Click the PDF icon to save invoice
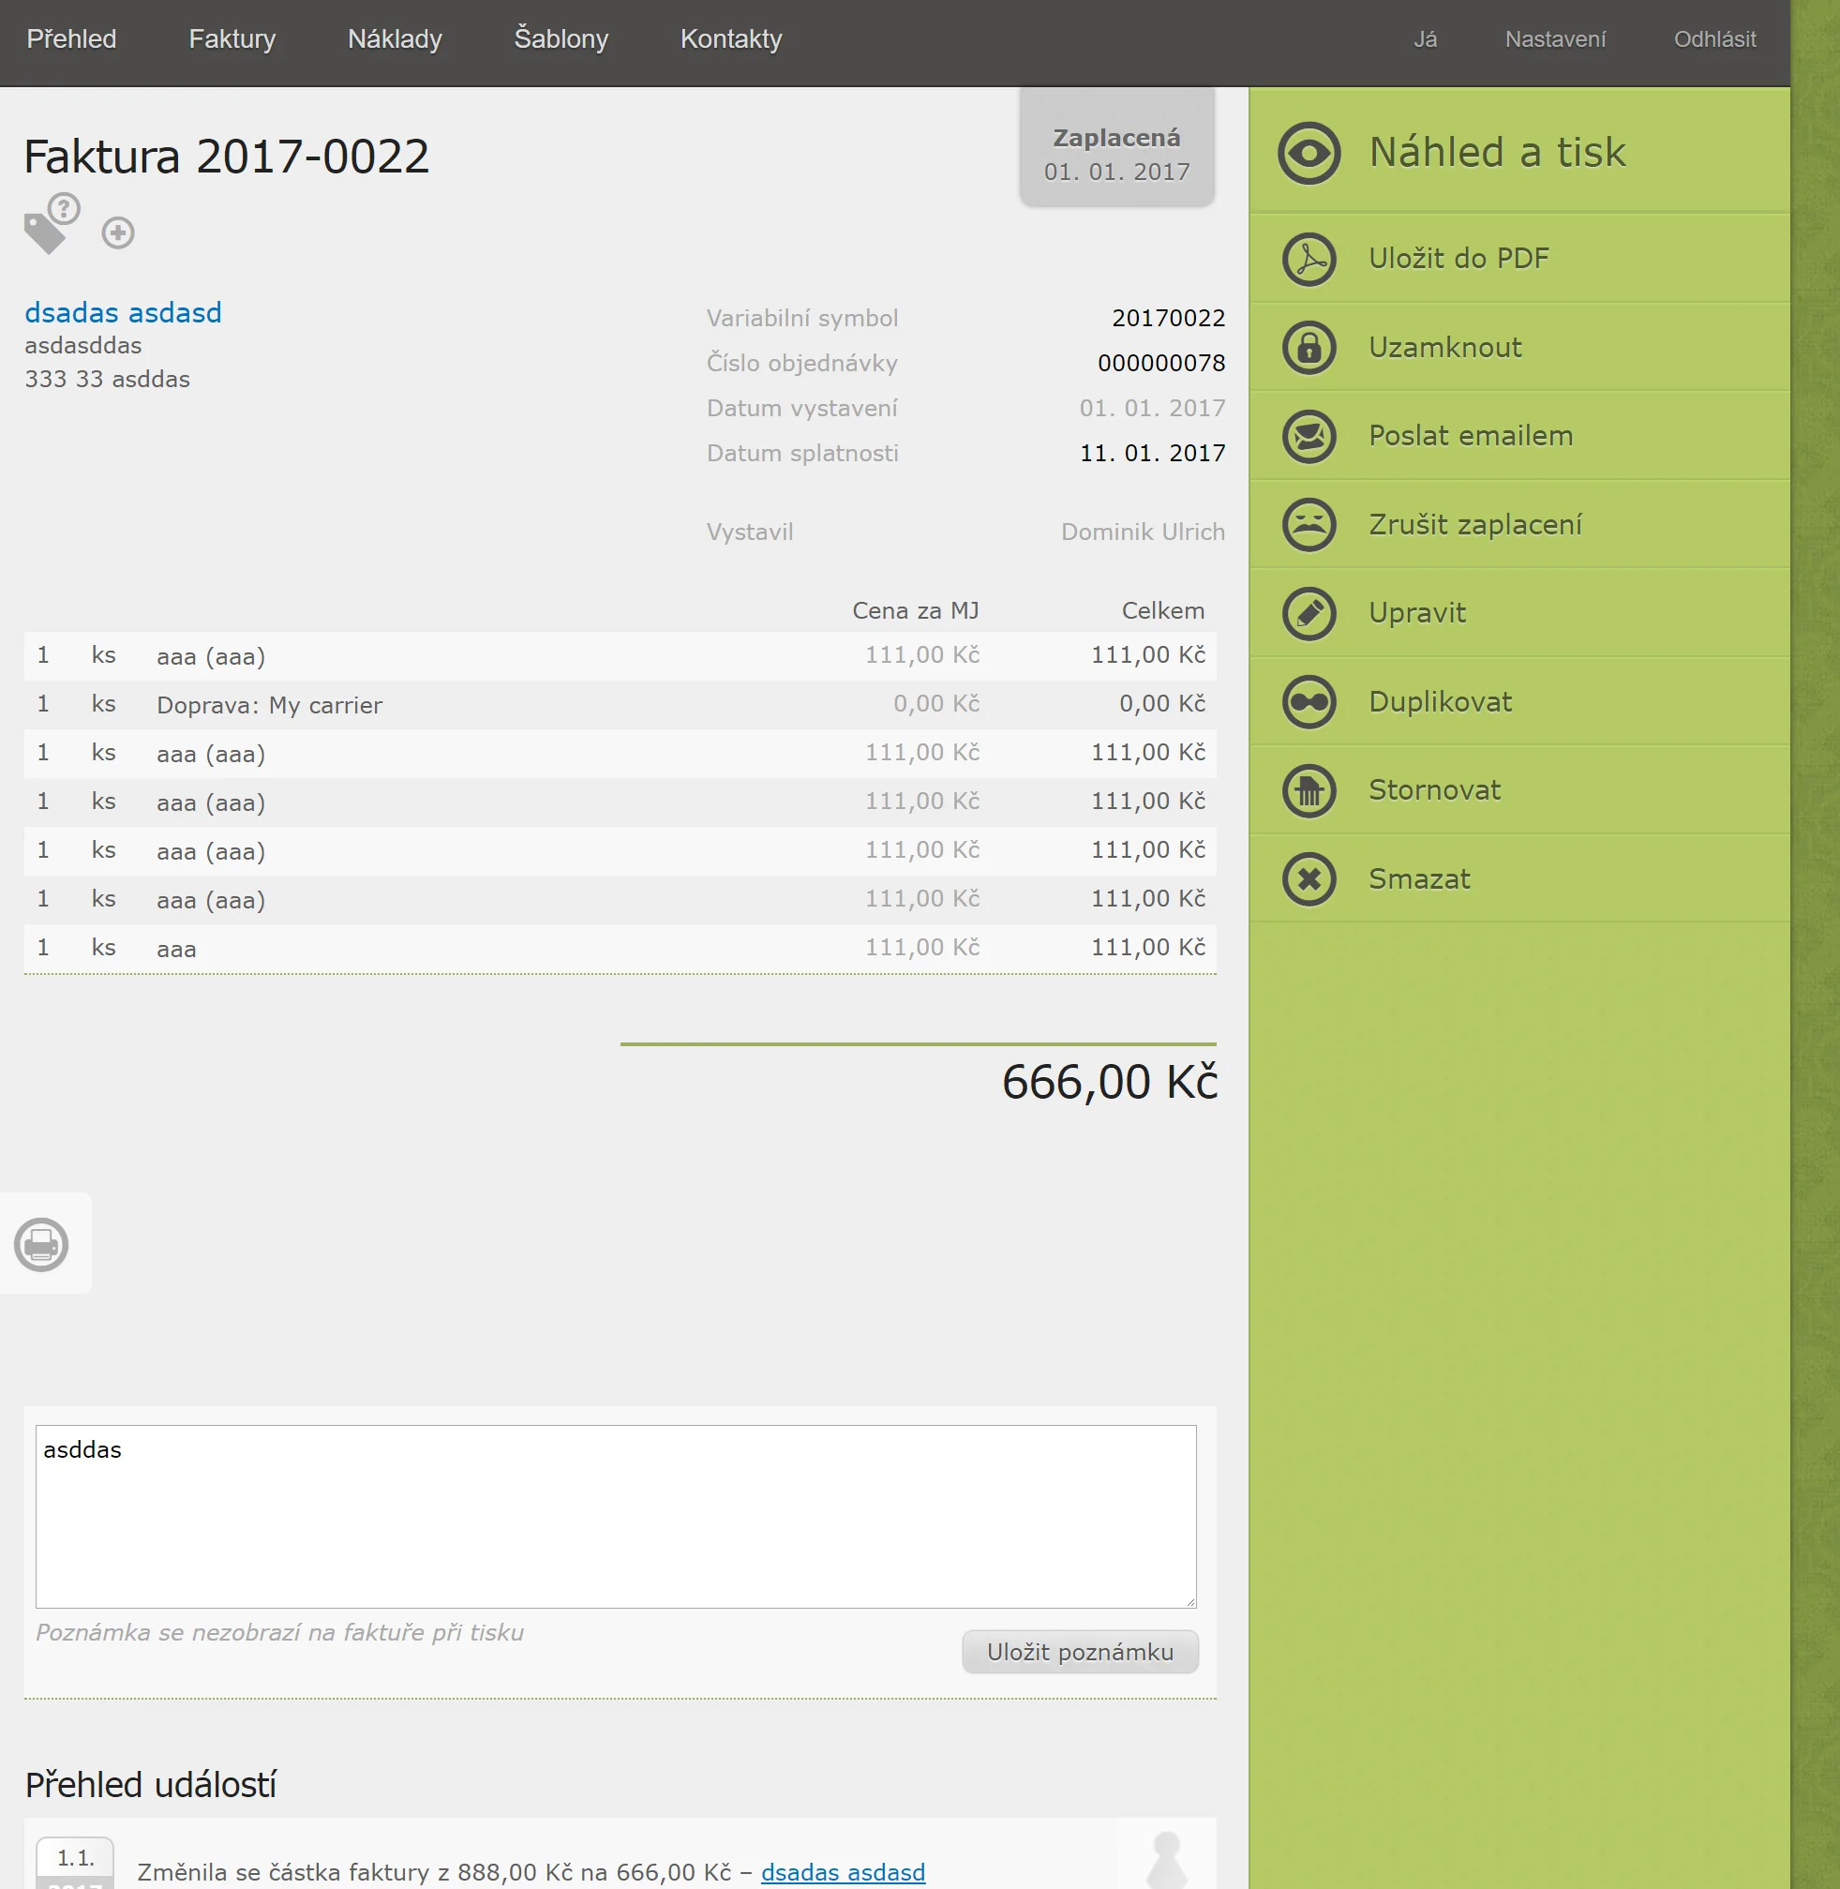 pos(1309,259)
